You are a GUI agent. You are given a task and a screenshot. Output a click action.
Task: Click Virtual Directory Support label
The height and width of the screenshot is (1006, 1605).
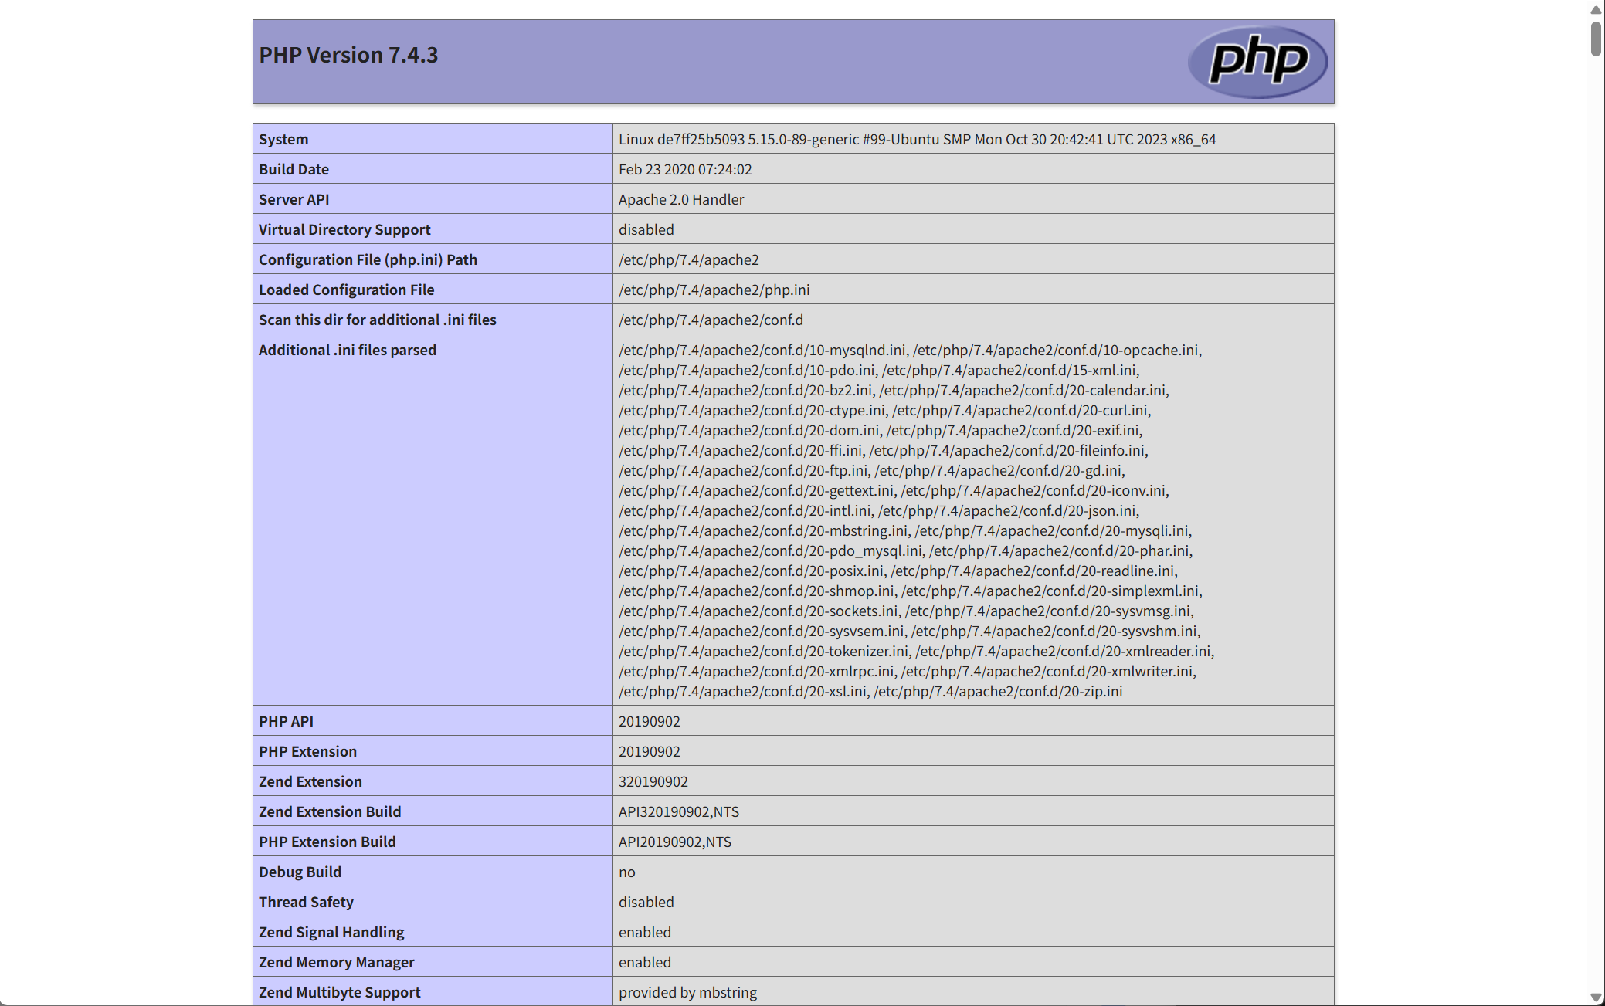344,229
